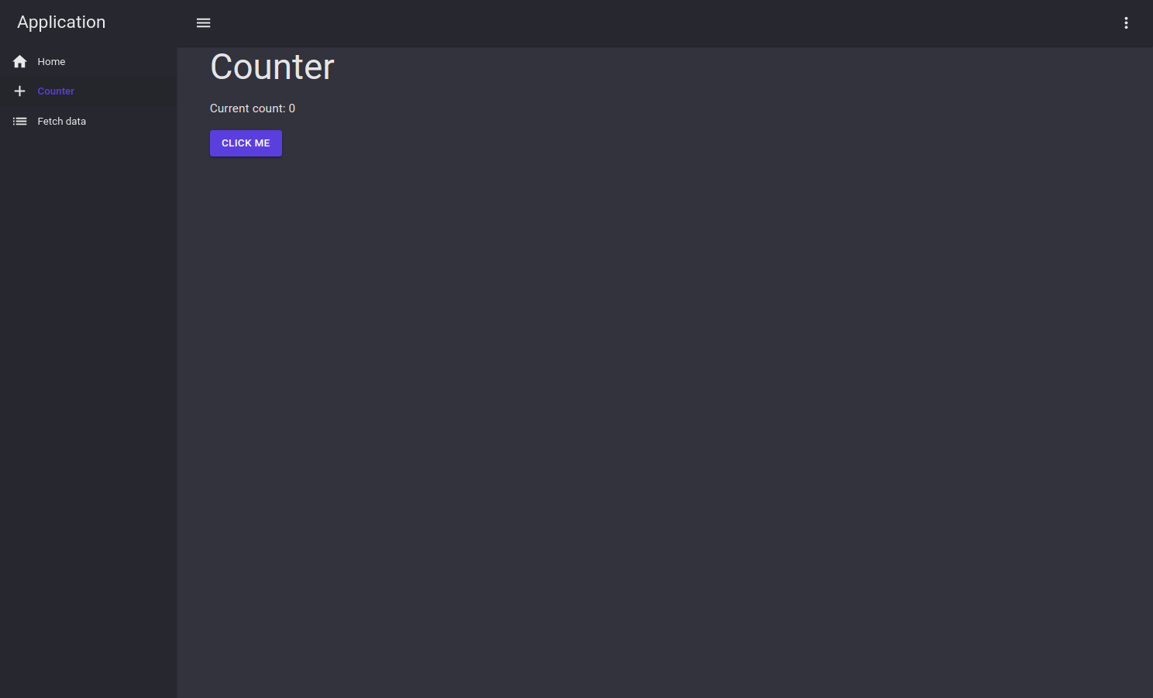The height and width of the screenshot is (698, 1153).
Task: Click the Counter page heading
Action: (272, 67)
